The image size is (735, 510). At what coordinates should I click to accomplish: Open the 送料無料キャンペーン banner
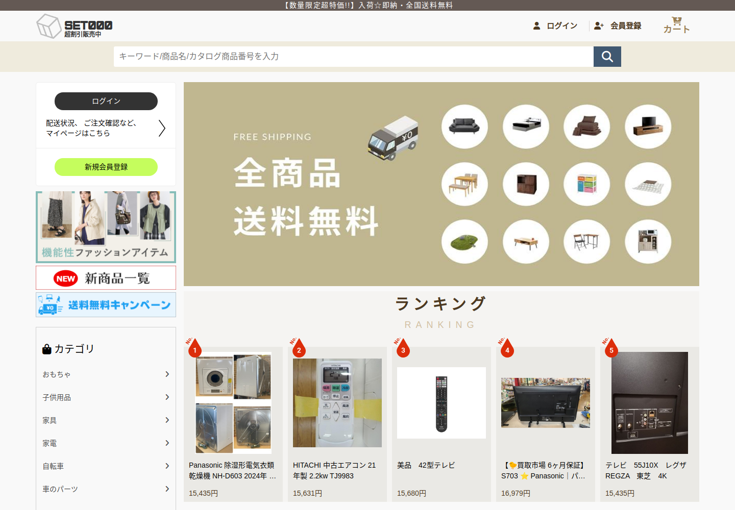[106, 305]
